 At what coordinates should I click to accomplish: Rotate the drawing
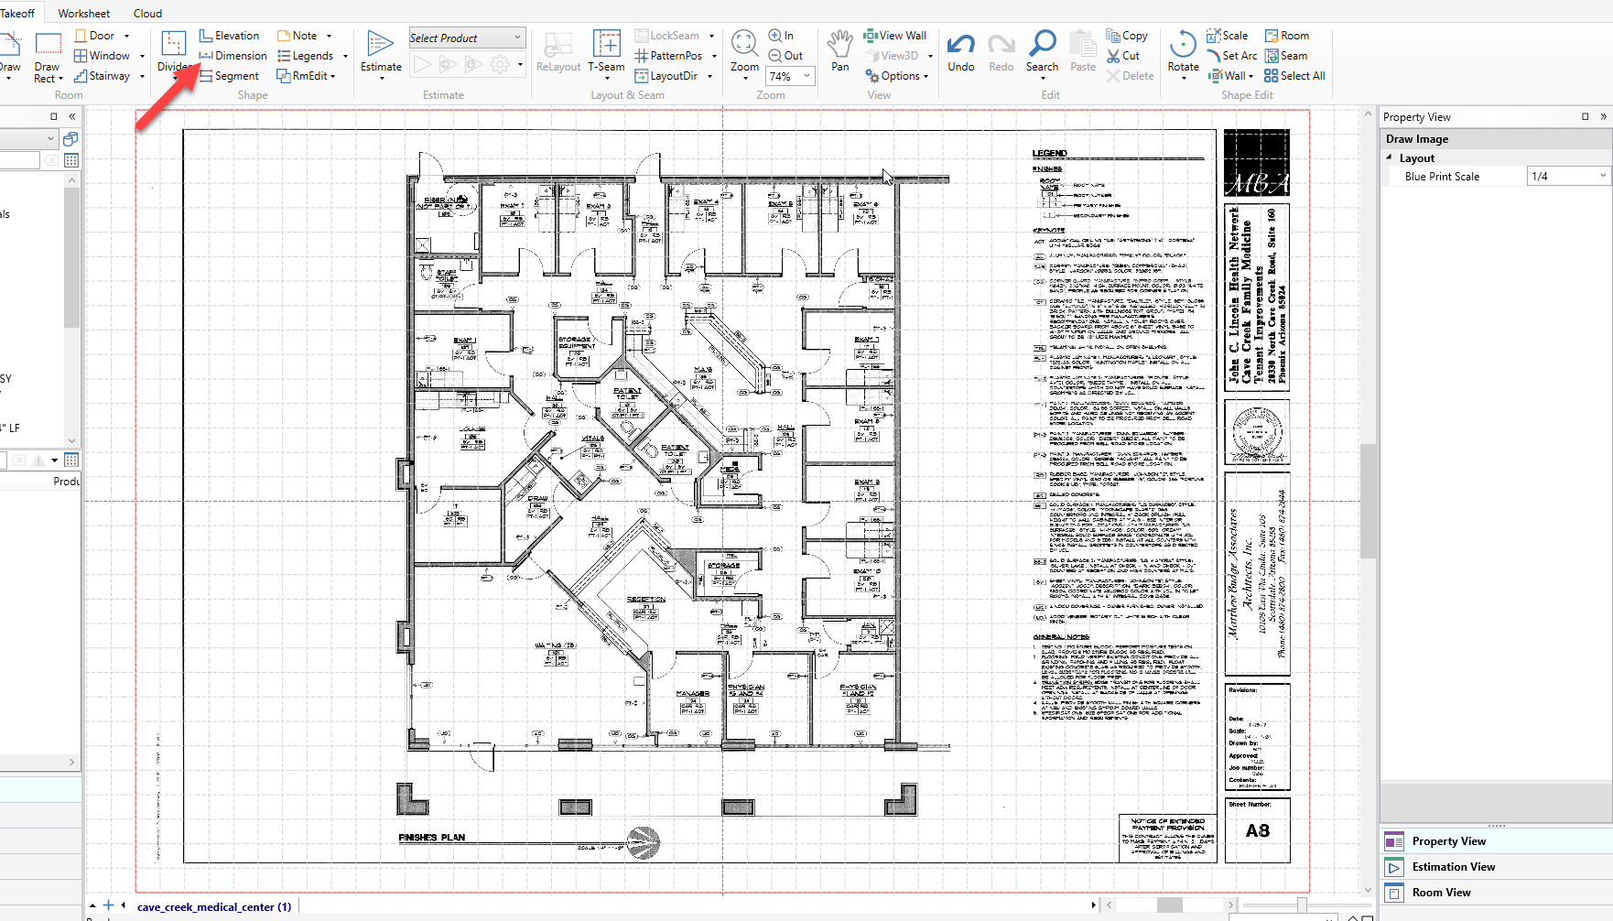tap(1183, 53)
